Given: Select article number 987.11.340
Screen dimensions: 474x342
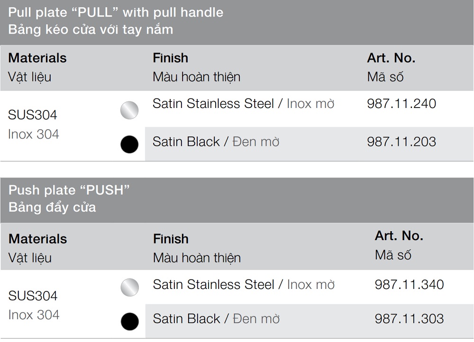Looking at the screenshot, I should coord(409,285).
